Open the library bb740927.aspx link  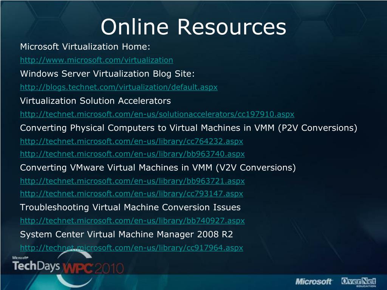pyautogui.click(x=132, y=221)
